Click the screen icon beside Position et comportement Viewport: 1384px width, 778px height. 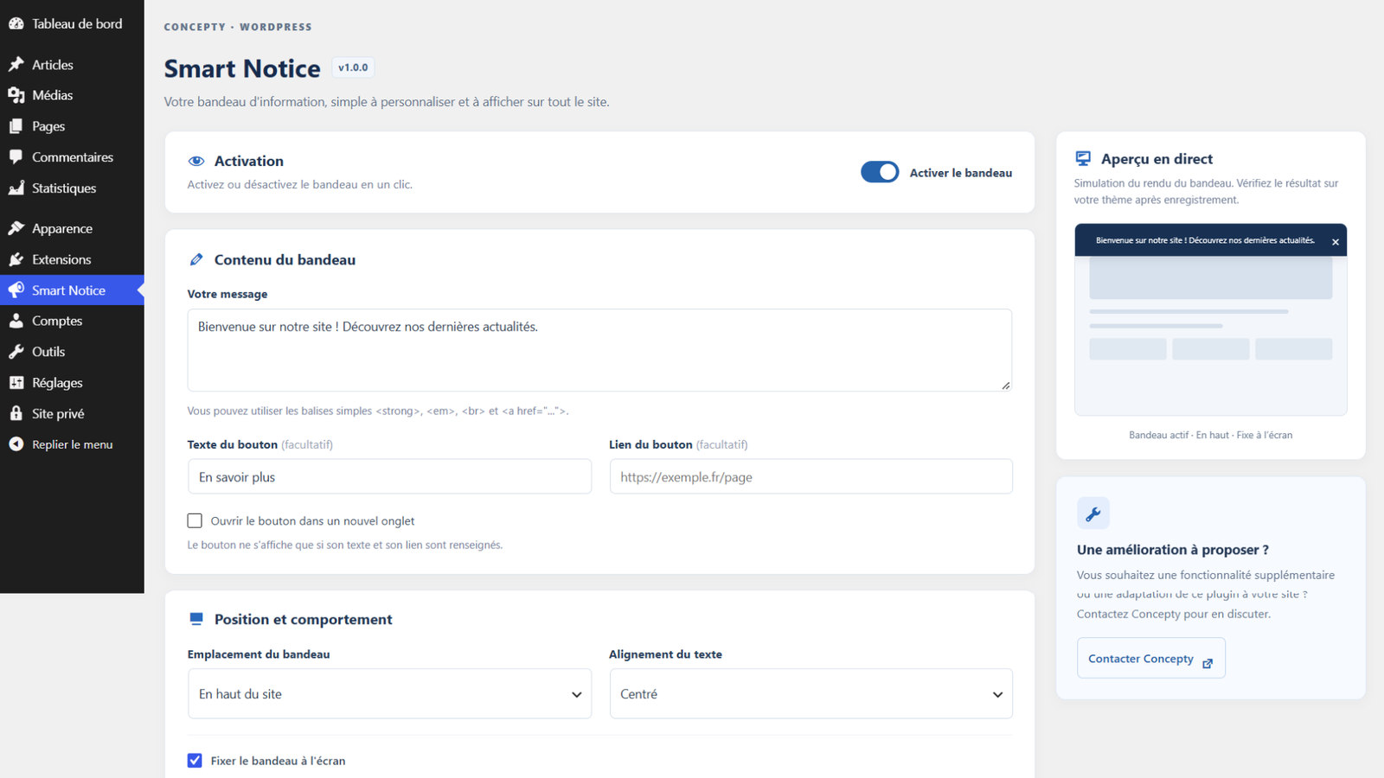(196, 619)
